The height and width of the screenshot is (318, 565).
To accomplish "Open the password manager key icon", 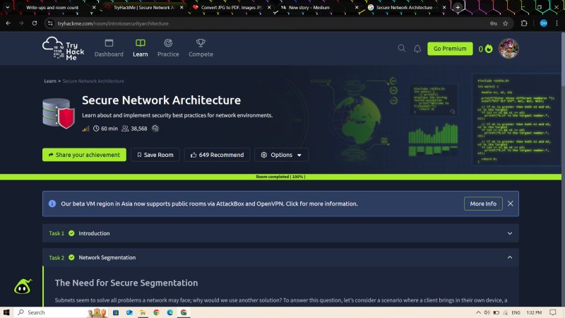I will (x=493, y=23).
